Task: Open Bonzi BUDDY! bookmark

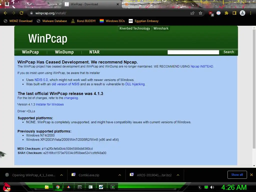Action: [83, 21]
